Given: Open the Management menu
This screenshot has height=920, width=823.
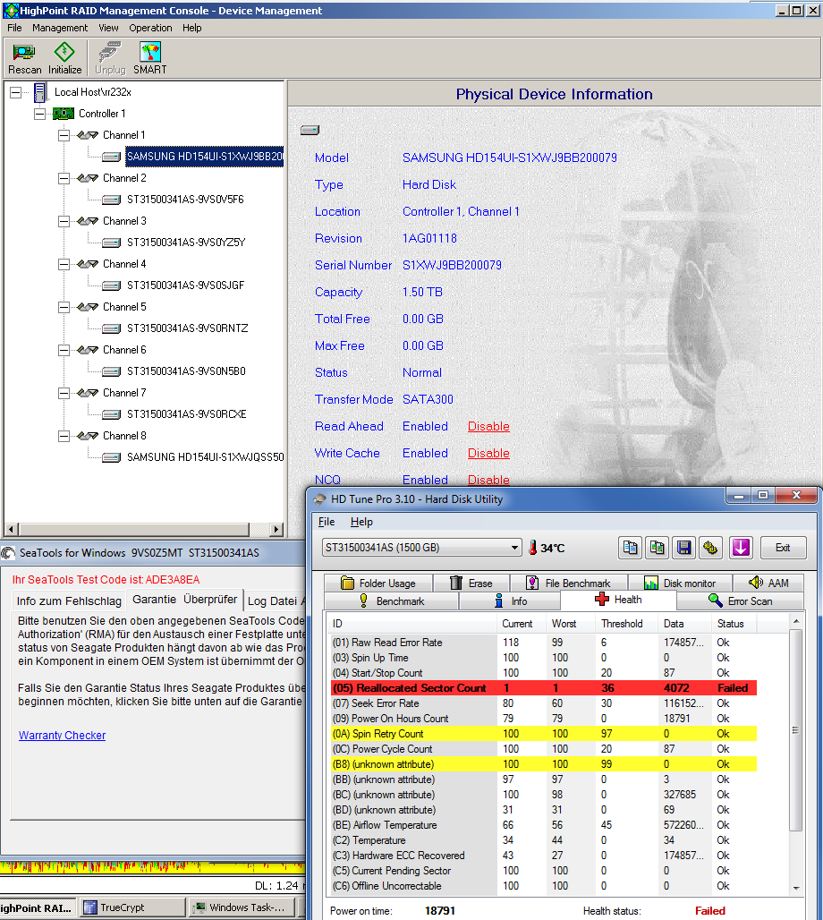Looking at the screenshot, I should [60, 28].
